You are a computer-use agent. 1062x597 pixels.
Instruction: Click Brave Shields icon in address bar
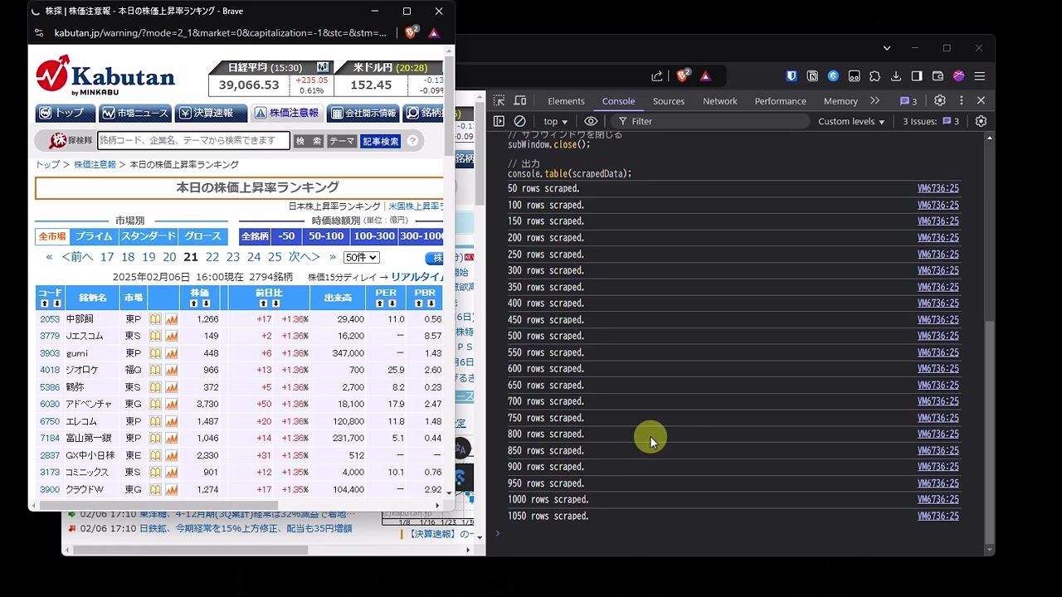[412, 33]
